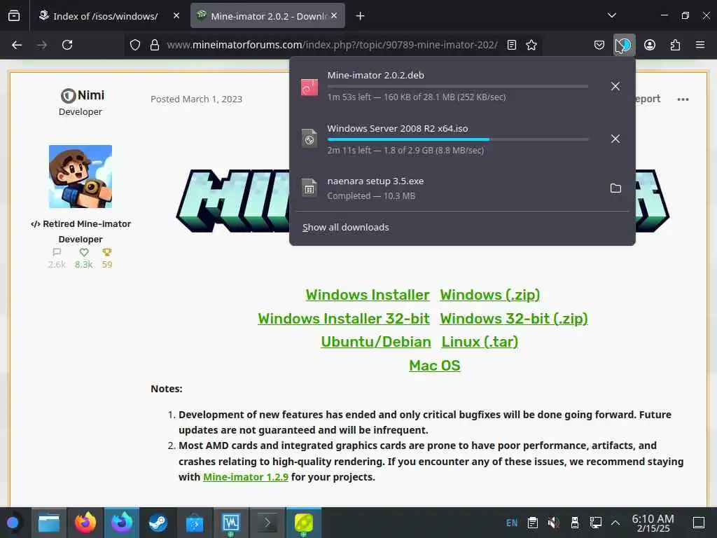Screen dimensions: 717x538
Task: Click the Posted March 1, 2023 timestamp
Action: (x=196, y=99)
